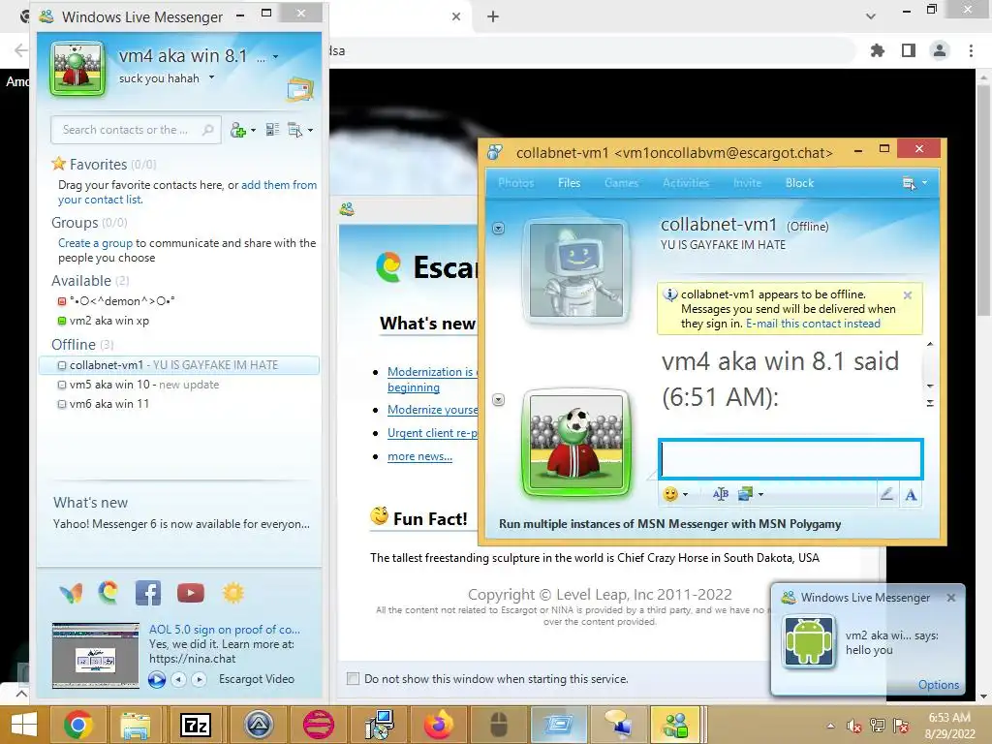Screen dimensions: 992x744
Task: Open the display name dropdown arrow
Action: [275, 57]
